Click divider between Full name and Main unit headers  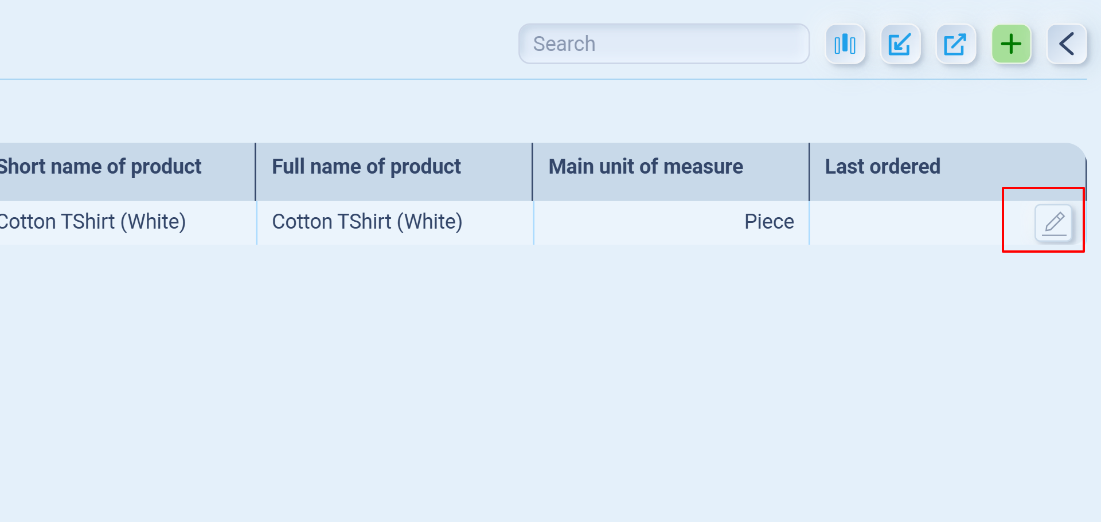click(532, 171)
